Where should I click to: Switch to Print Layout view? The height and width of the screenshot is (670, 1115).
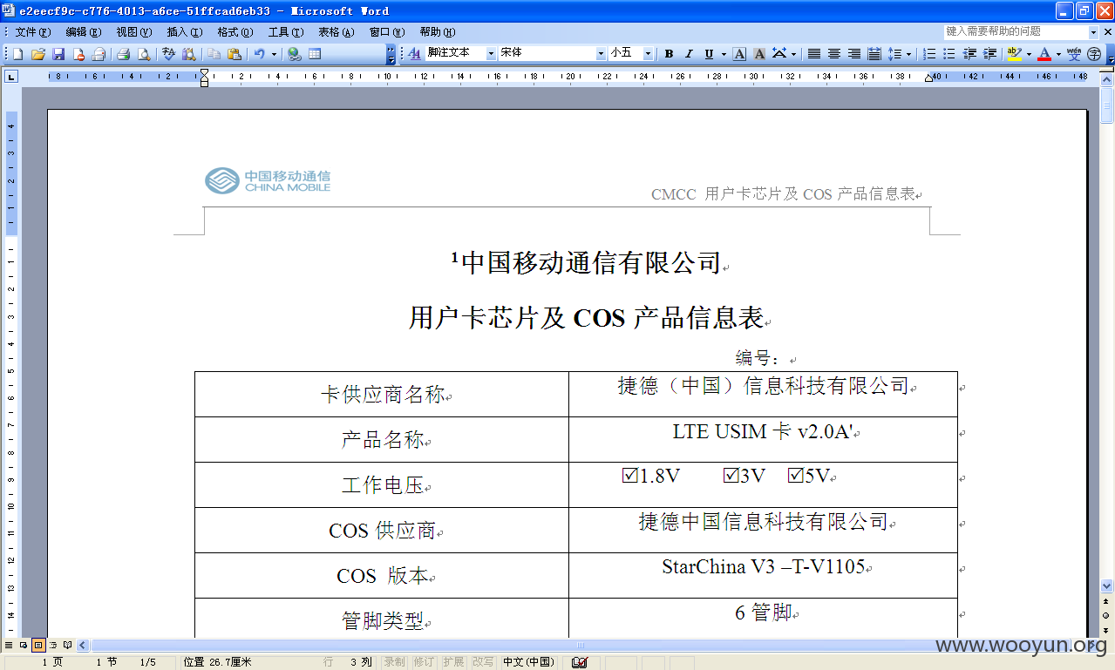pos(38,646)
